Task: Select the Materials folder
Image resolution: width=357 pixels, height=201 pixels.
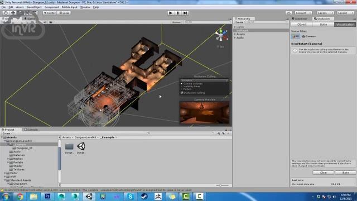Action: tap(17, 155)
